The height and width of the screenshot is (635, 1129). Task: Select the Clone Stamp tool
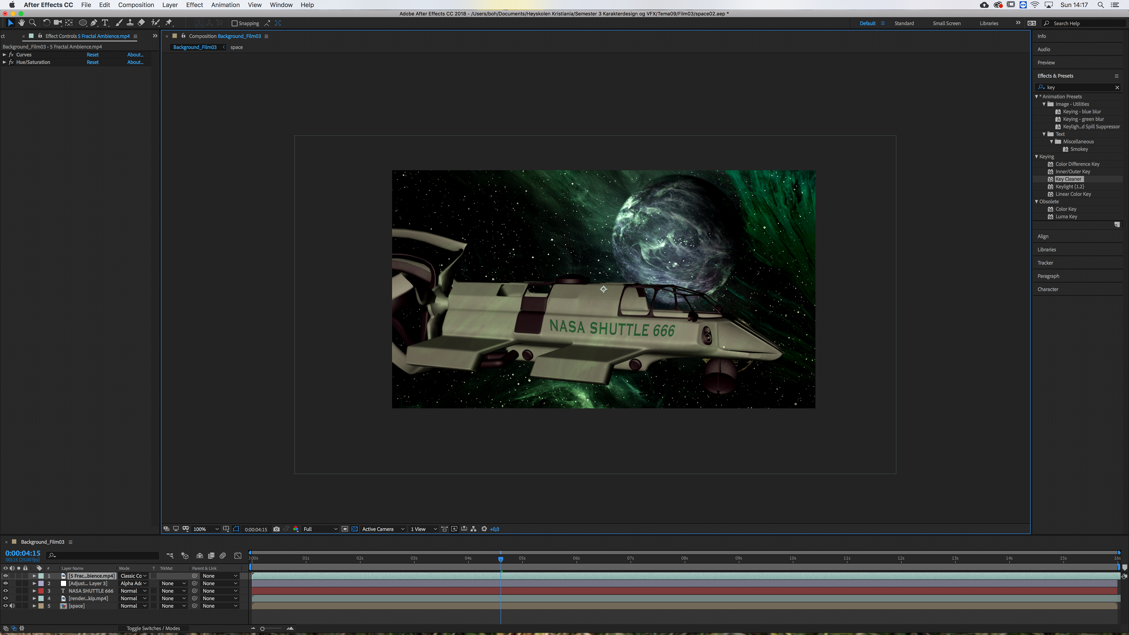pyautogui.click(x=130, y=23)
